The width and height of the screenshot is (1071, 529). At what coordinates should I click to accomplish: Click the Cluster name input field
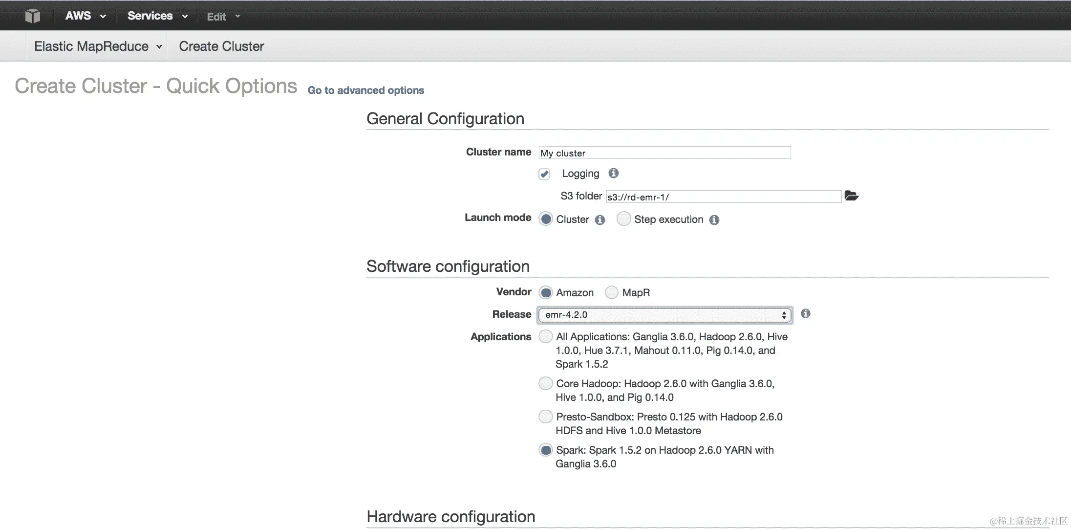click(x=664, y=153)
